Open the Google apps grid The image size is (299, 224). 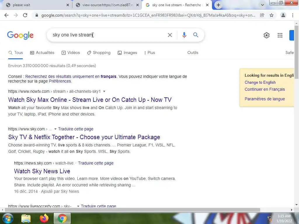tap(280, 35)
